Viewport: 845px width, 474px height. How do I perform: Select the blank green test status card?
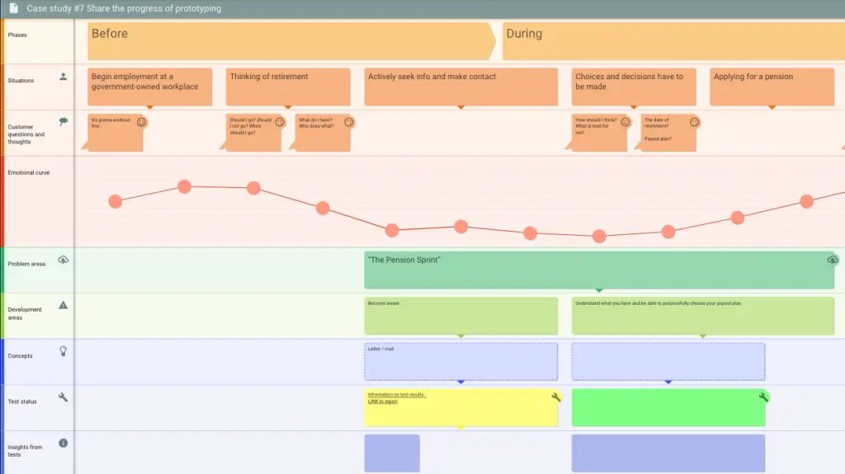(x=668, y=408)
